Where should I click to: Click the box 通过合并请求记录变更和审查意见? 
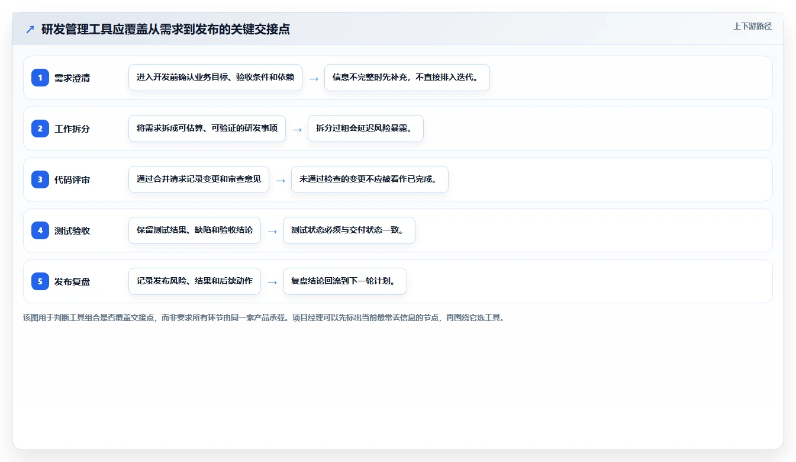[199, 179]
